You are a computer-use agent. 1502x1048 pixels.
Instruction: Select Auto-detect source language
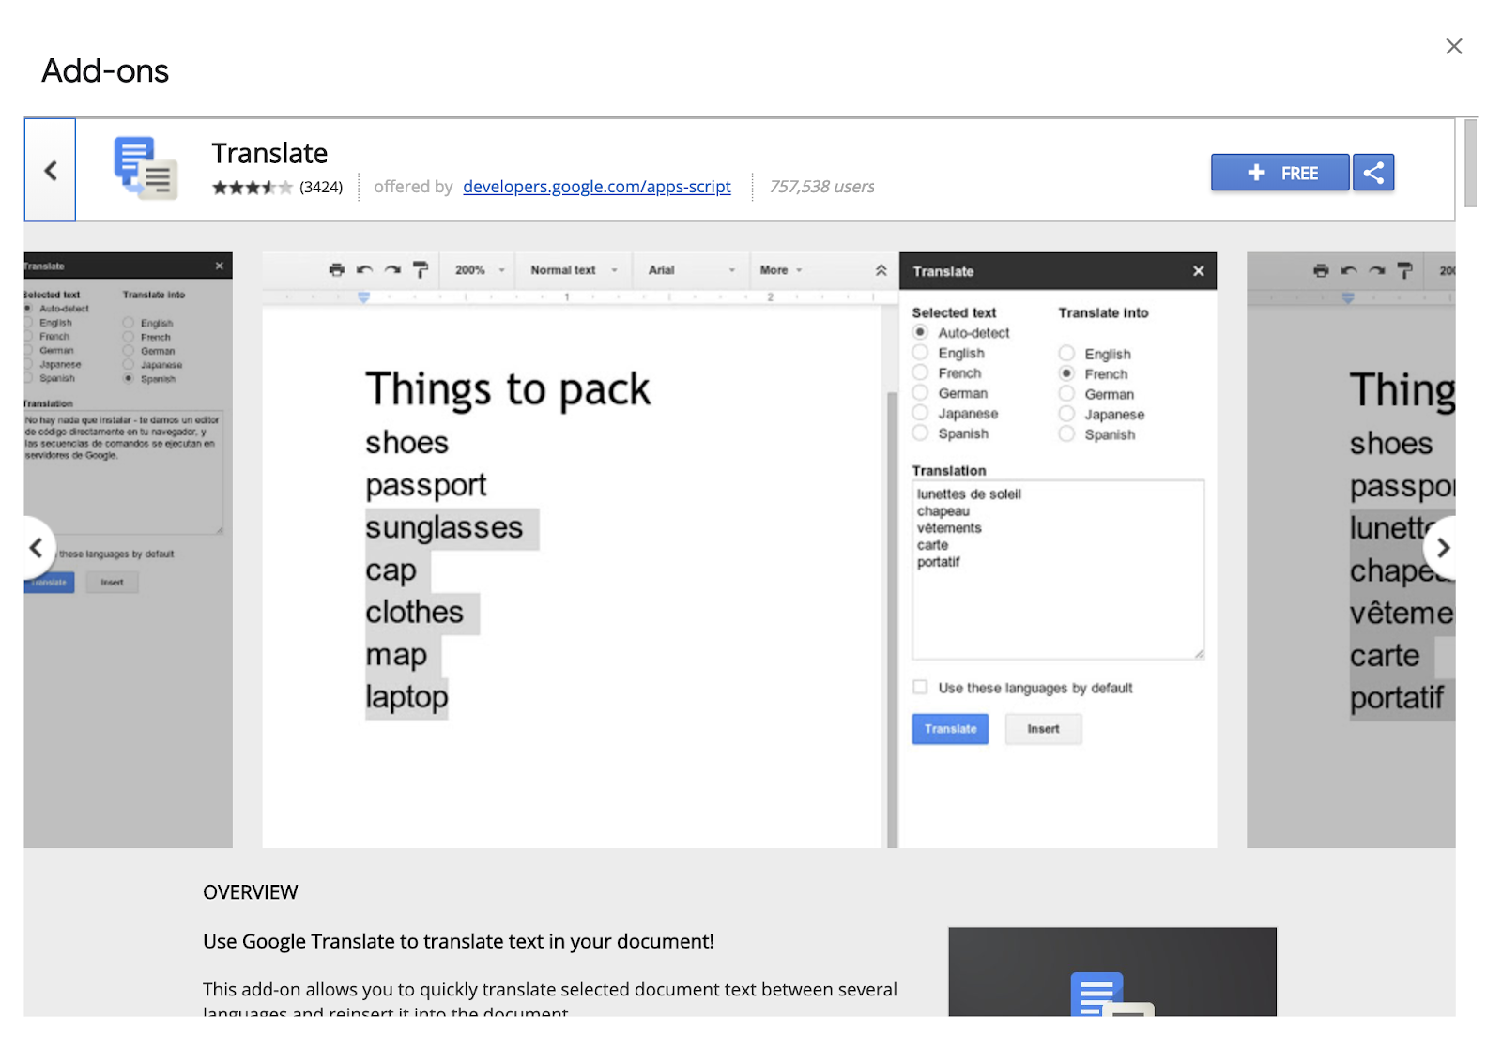click(921, 332)
